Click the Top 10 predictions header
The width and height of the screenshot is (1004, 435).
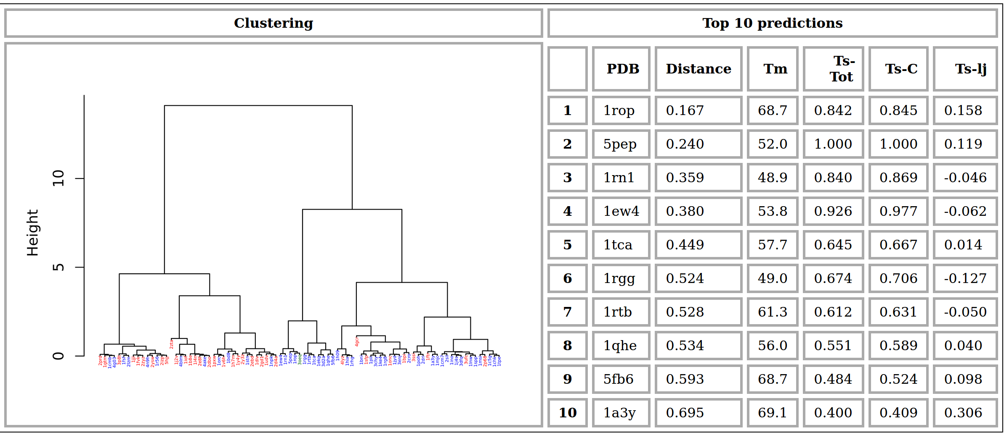(x=772, y=23)
